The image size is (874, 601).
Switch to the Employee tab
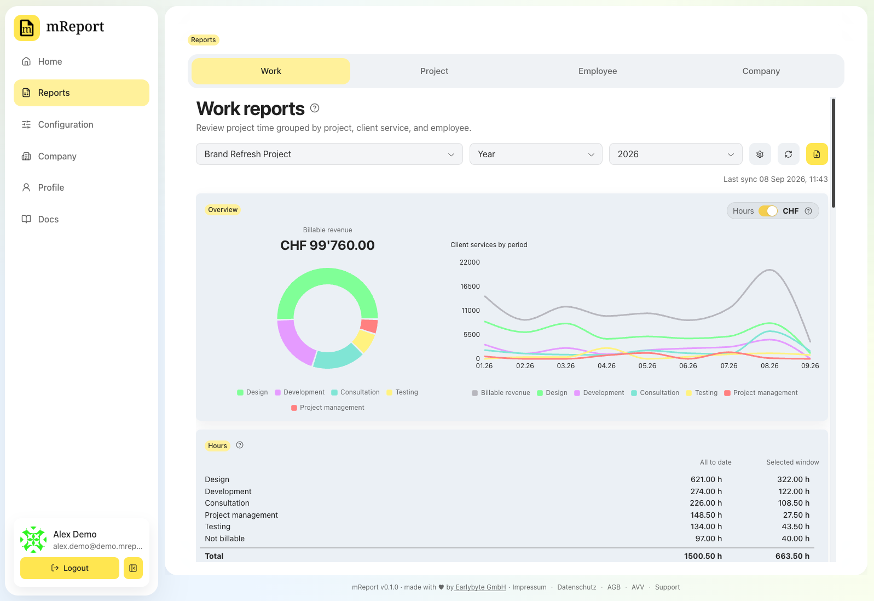click(x=598, y=71)
